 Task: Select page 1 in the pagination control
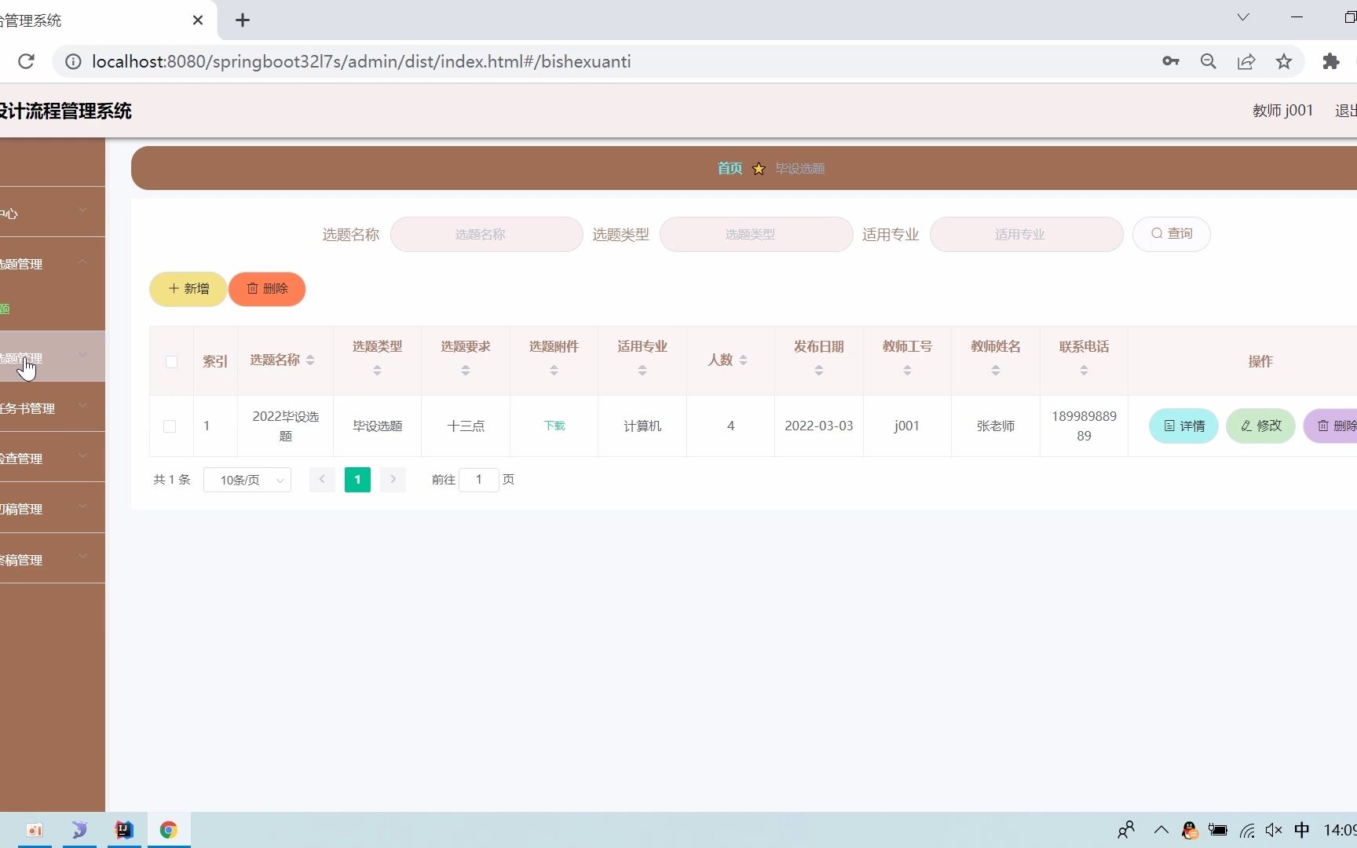point(357,479)
